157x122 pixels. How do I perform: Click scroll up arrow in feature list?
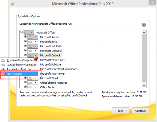[144, 32]
